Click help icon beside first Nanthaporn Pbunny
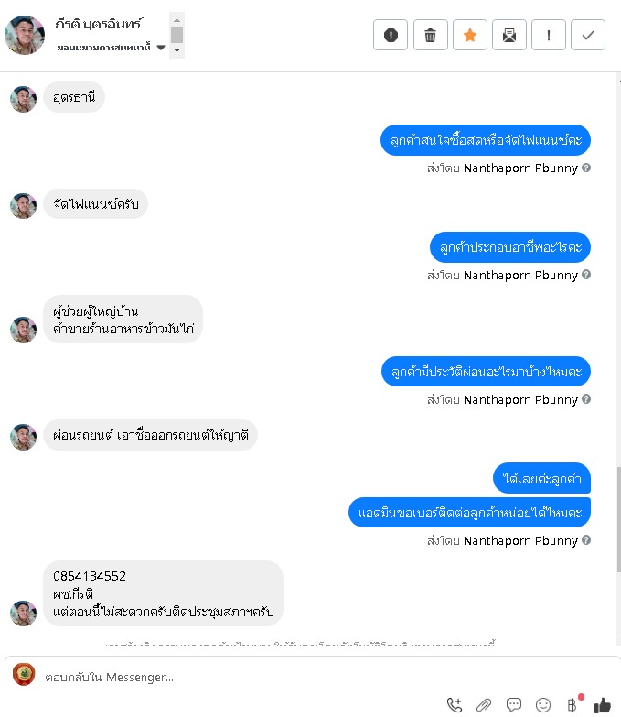 pos(587,168)
